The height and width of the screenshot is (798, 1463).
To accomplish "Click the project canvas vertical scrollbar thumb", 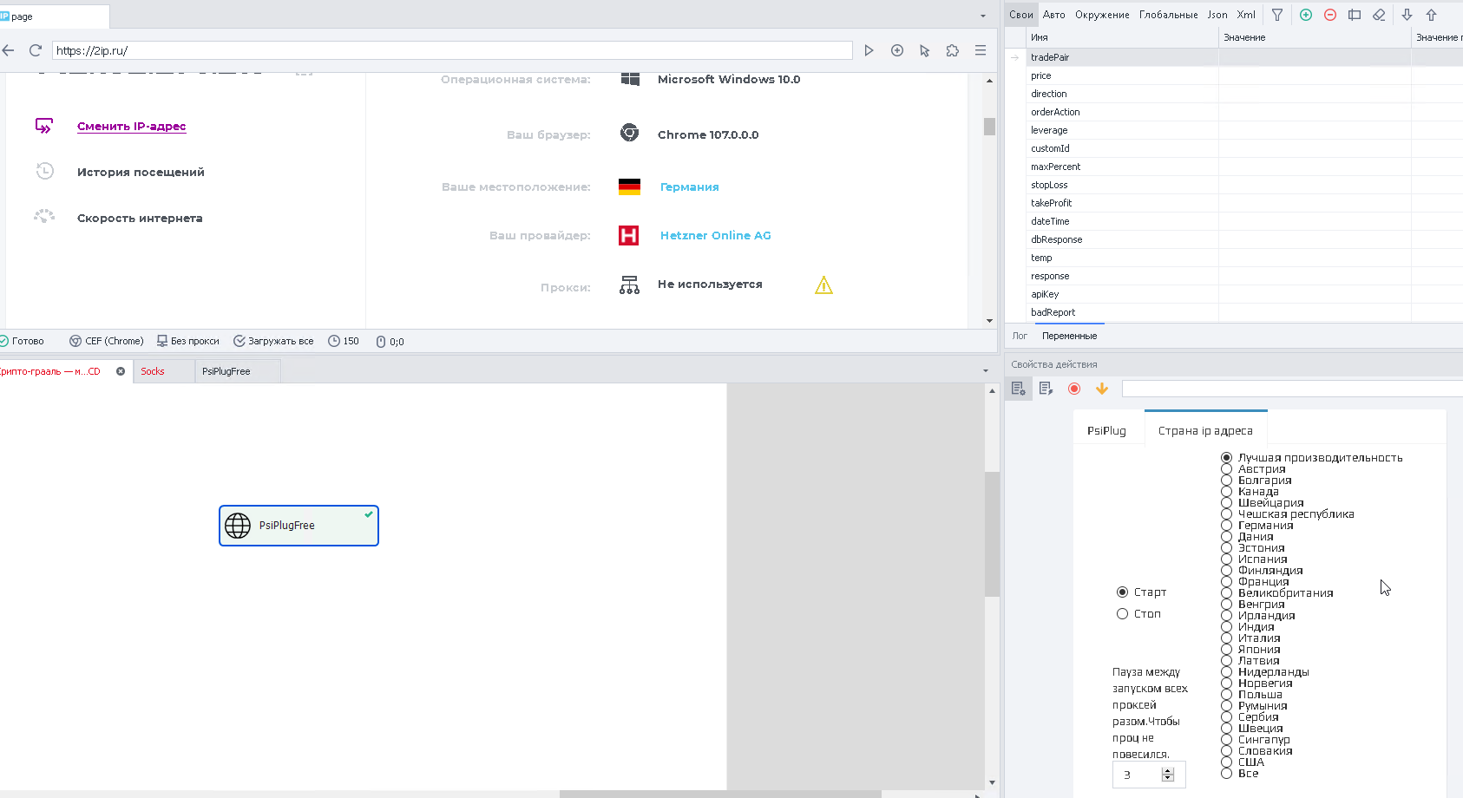I will tap(992, 534).
